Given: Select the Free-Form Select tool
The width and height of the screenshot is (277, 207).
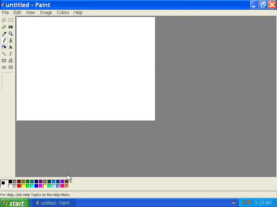Looking at the screenshot, I should pyautogui.click(x=4, y=20).
